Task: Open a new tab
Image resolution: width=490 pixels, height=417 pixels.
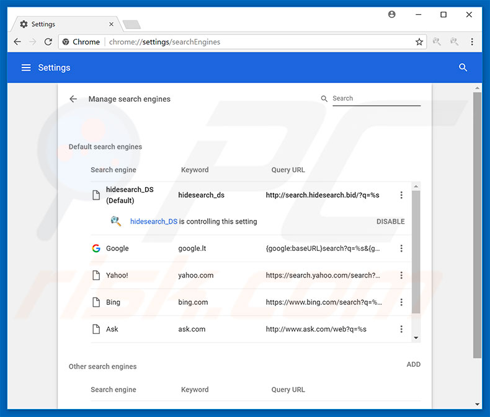Action: (x=131, y=24)
